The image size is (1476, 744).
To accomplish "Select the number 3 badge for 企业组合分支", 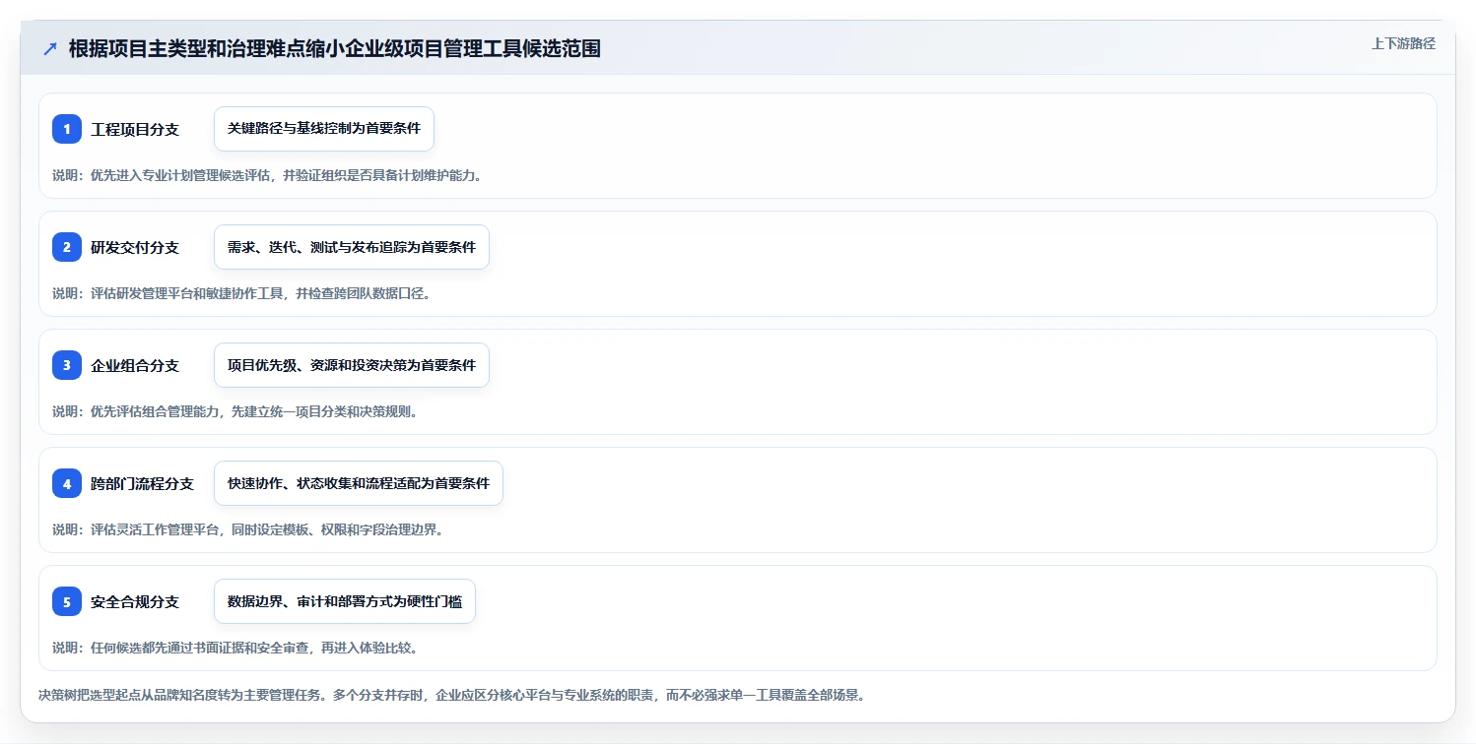I will (67, 365).
